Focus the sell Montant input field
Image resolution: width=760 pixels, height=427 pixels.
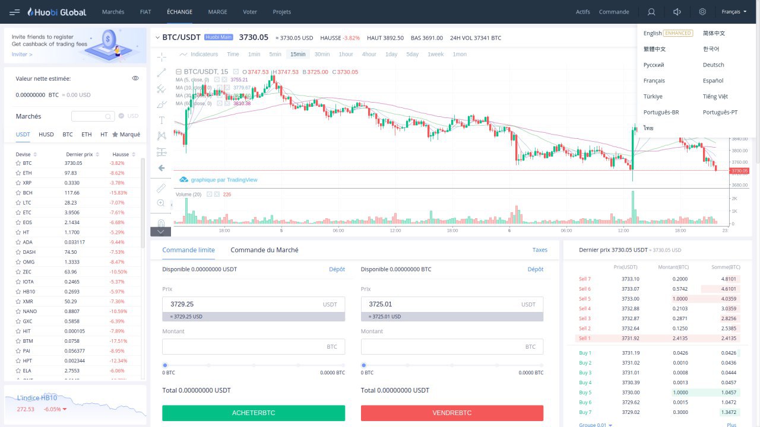tap(452, 347)
